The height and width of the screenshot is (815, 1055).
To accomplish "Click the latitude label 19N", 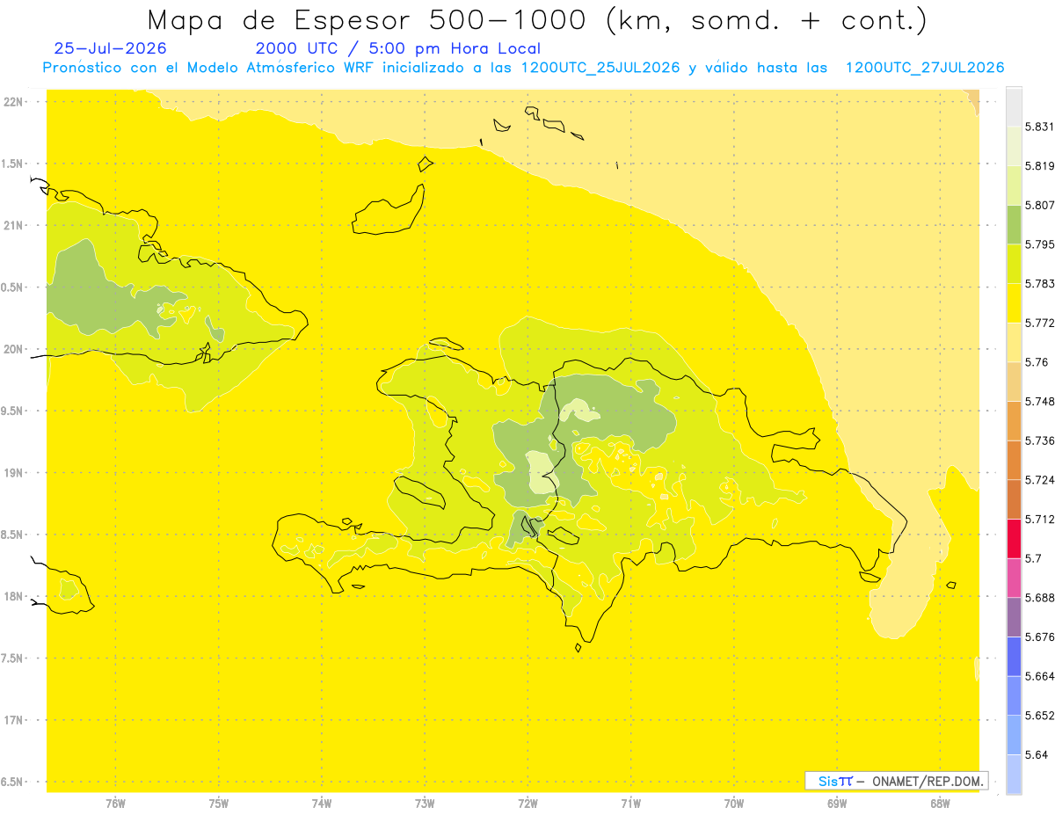I will pyautogui.click(x=14, y=473).
